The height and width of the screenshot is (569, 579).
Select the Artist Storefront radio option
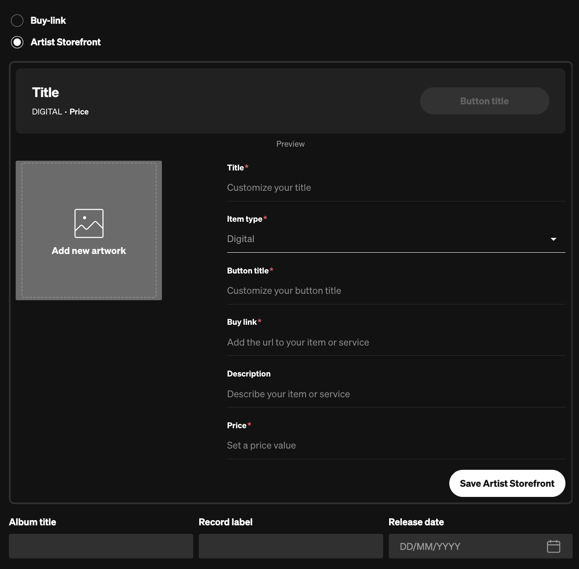17,42
